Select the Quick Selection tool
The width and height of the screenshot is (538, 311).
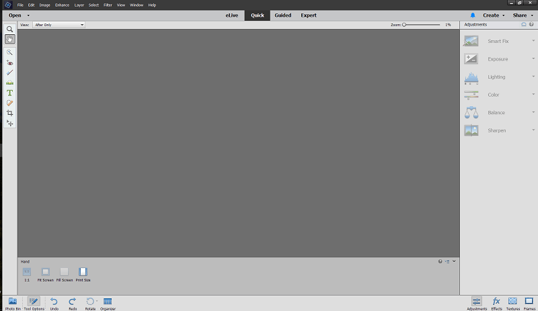click(9, 52)
